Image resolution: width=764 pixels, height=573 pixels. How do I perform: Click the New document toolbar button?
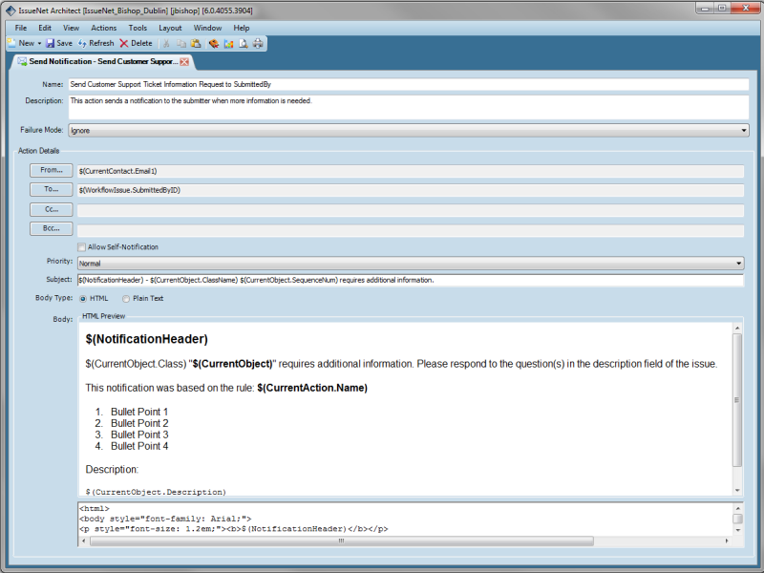(21, 43)
